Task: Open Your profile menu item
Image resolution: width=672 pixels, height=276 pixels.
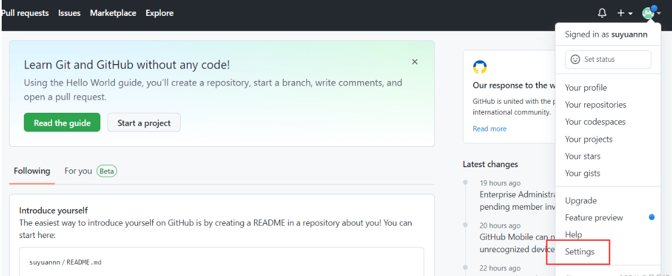Action: coord(586,88)
